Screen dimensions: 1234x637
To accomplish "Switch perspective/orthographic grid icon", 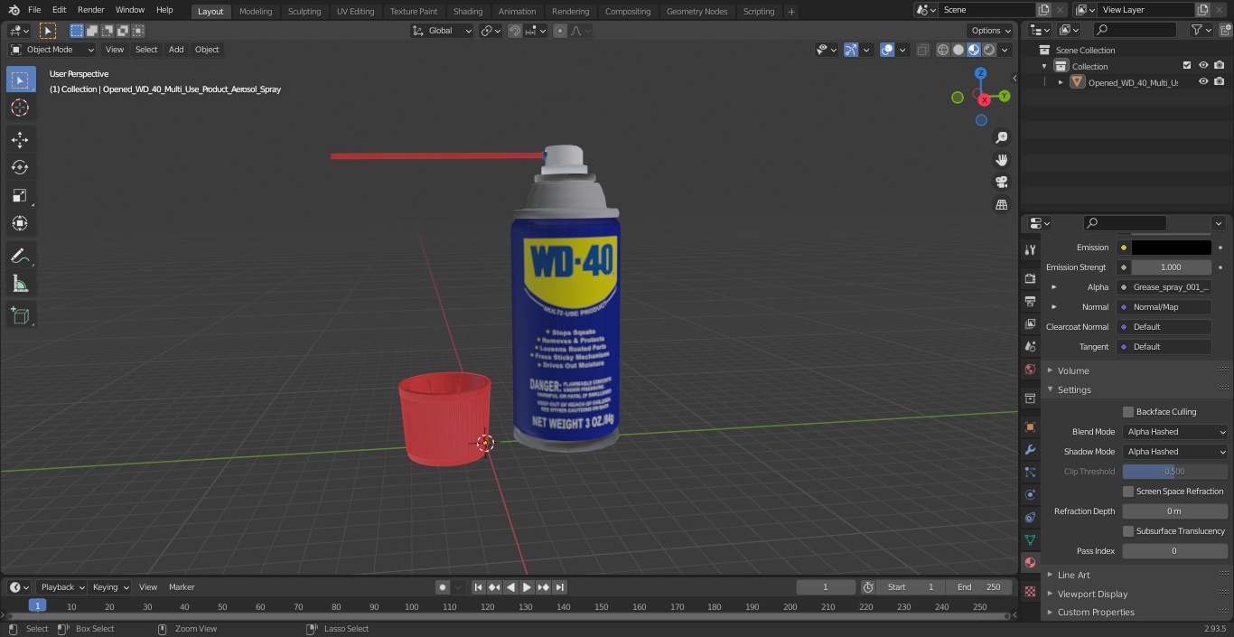I will [x=1001, y=205].
